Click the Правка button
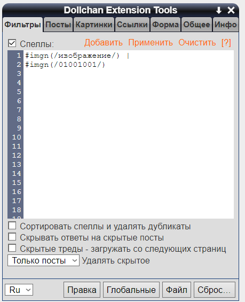 coord(82,290)
